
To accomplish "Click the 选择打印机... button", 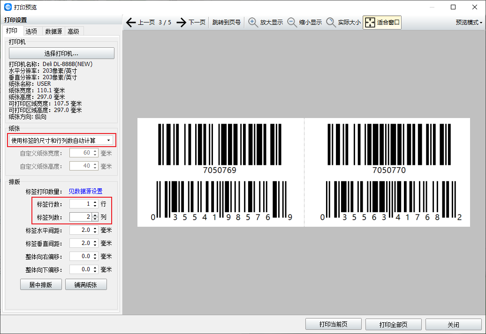I will point(61,53).
